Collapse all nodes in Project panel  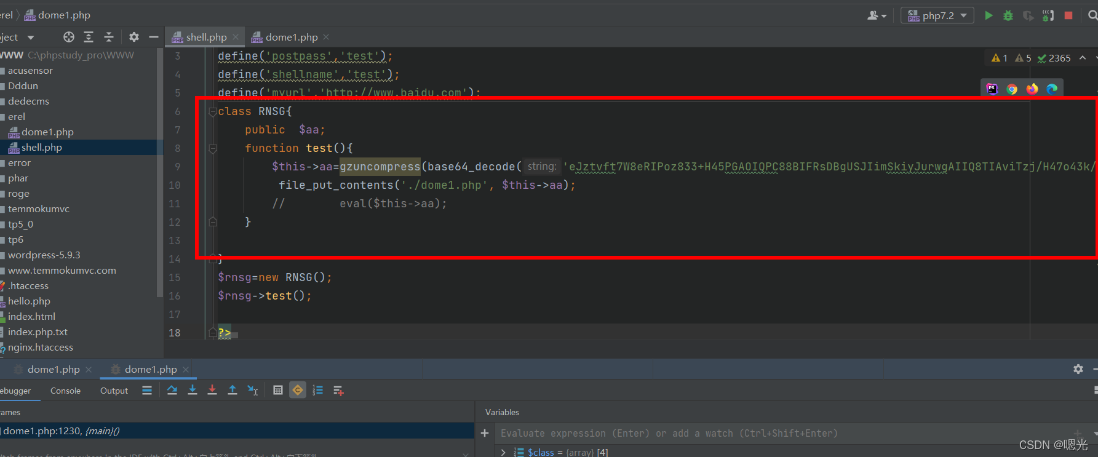pyautogui.click(x=109, y=37)
